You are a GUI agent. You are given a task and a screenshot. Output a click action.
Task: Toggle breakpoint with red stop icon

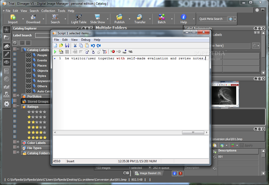pyautogui.click(x=113, y=52)
